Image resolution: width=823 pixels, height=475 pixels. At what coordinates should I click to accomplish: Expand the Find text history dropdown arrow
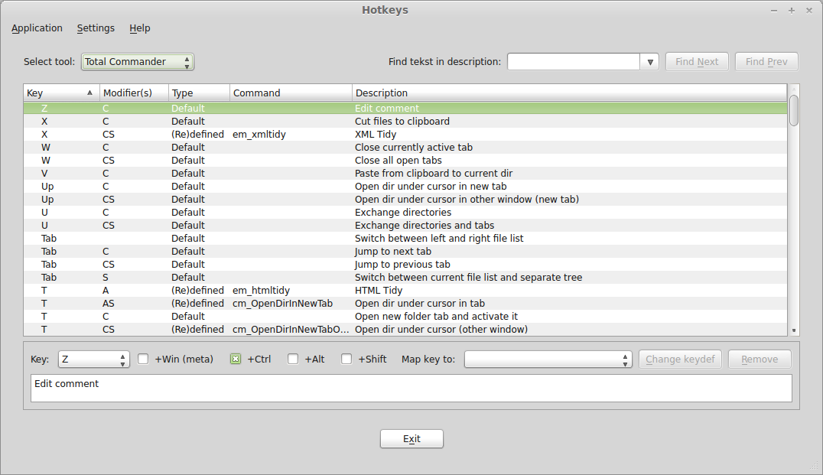[x=650, y=62]
